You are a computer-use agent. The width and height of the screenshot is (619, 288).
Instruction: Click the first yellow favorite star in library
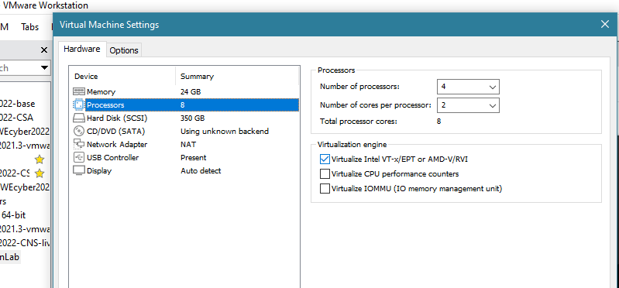39,159
